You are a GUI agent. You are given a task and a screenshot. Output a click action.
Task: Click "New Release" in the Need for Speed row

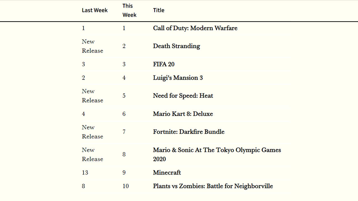92,96
